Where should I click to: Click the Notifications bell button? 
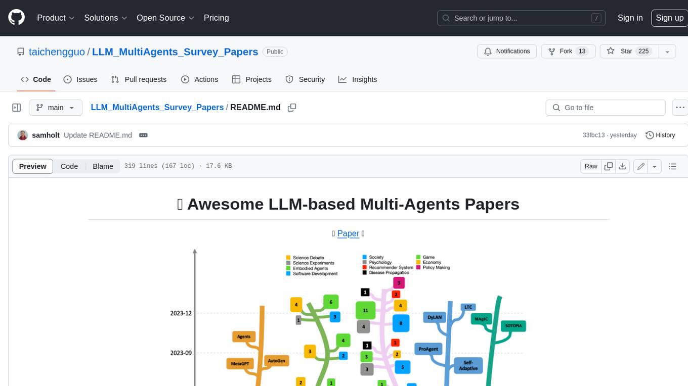pyautogui.click(x=507, y=52)
